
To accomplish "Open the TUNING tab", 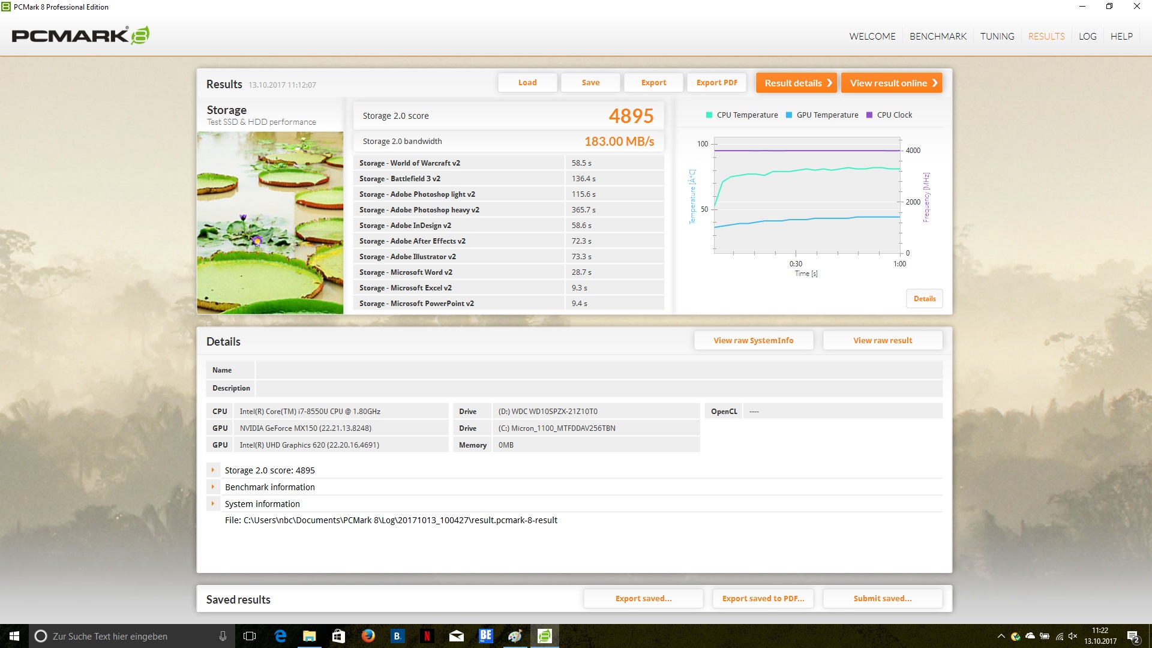I will click(997, 36).
